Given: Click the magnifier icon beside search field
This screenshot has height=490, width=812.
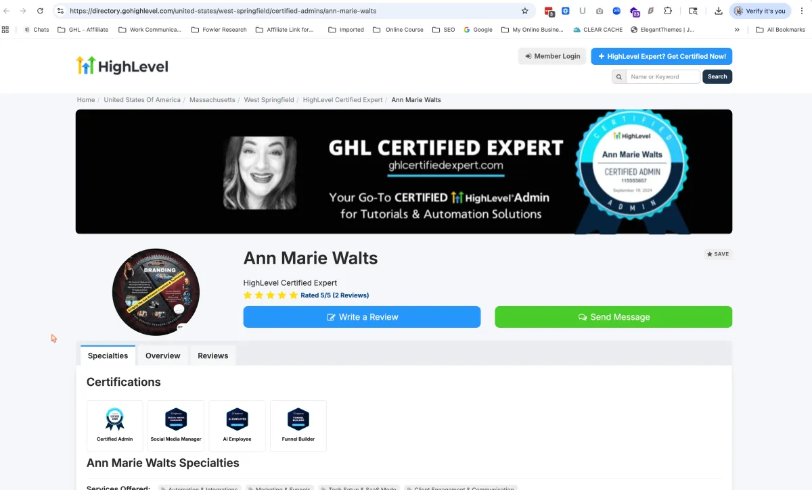Looking at the screenshot, I should tap(618, 76).
